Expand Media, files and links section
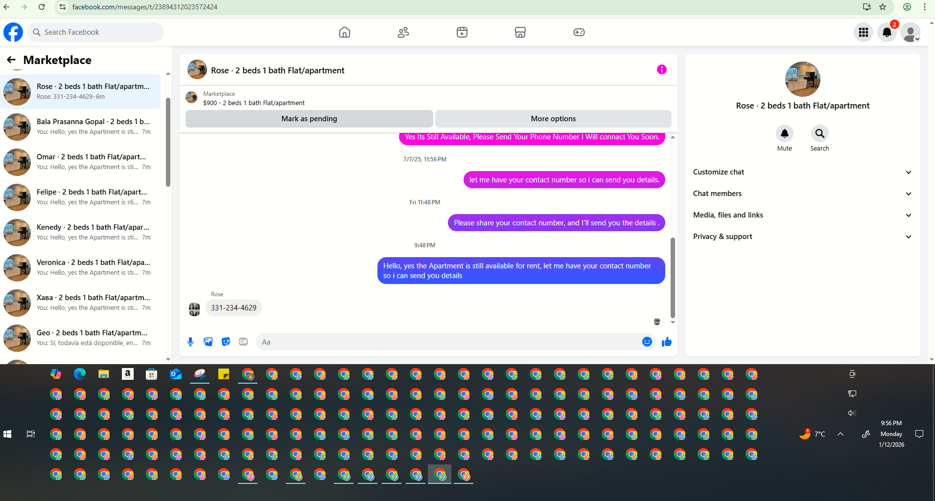This screenshot has width=935, height=501. click(803, 215)
